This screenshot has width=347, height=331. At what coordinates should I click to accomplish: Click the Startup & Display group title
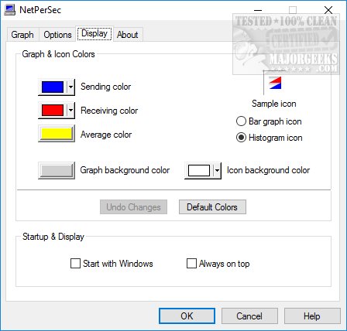pyautogui.click(x=53, y=237)
